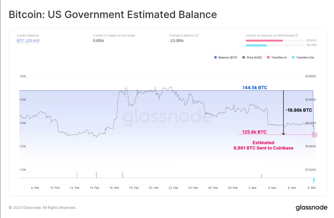Open the BTC 125,643 current balance link

28,41
